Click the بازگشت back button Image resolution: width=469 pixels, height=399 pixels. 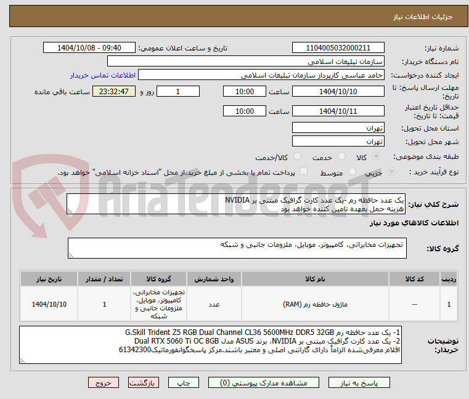point(143,382)
